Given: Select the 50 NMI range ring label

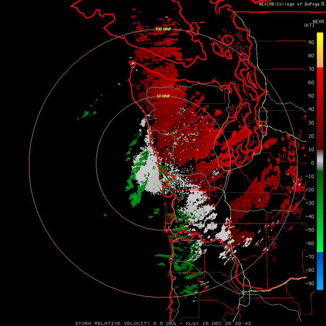Looking at the screenshot, I should coord(163,96).
